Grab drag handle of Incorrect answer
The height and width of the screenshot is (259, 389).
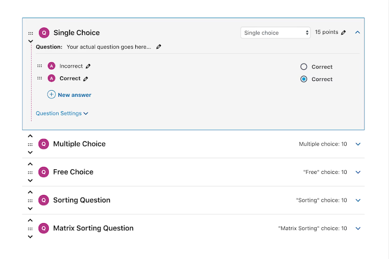(x=40, y=66)
